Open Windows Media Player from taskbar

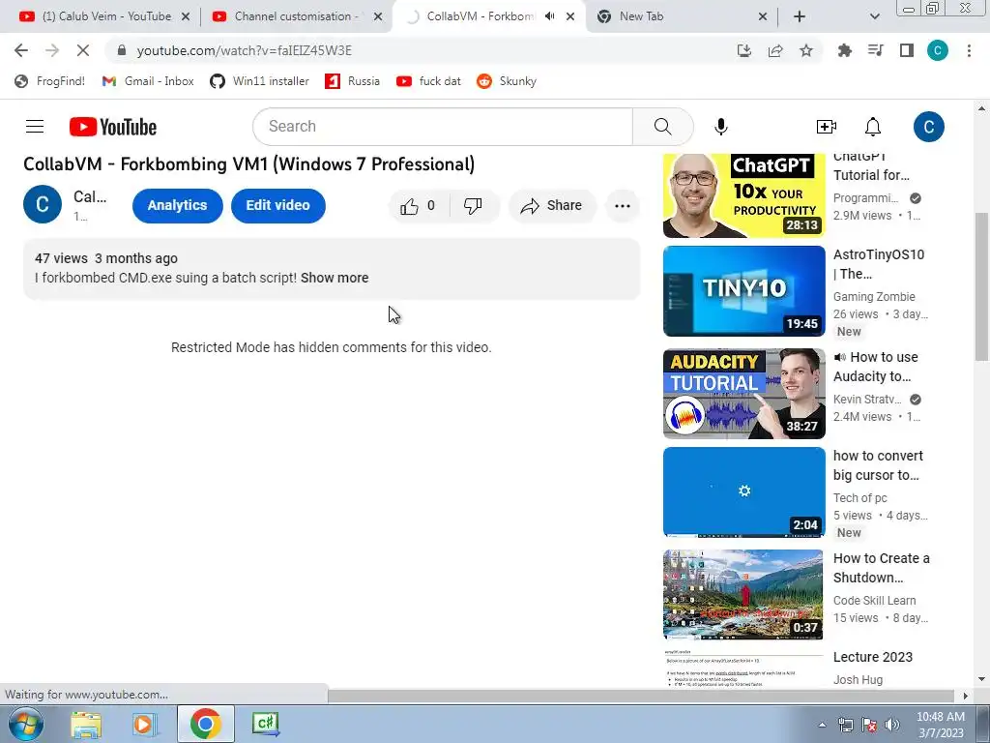pos(144,725)
